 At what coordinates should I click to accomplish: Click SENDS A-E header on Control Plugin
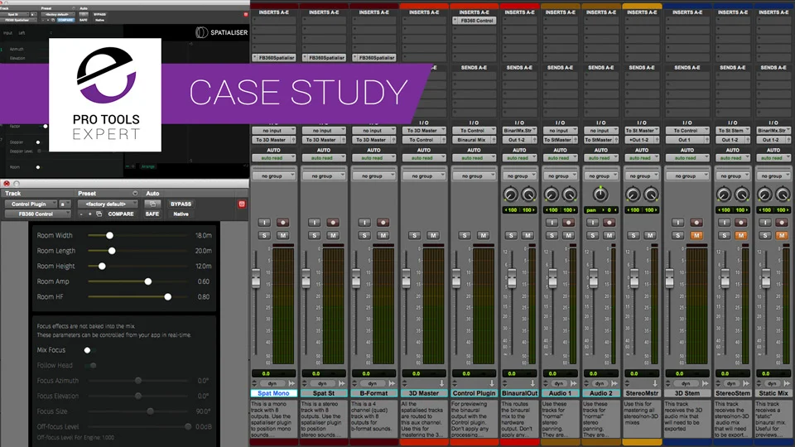click(474, 67)
